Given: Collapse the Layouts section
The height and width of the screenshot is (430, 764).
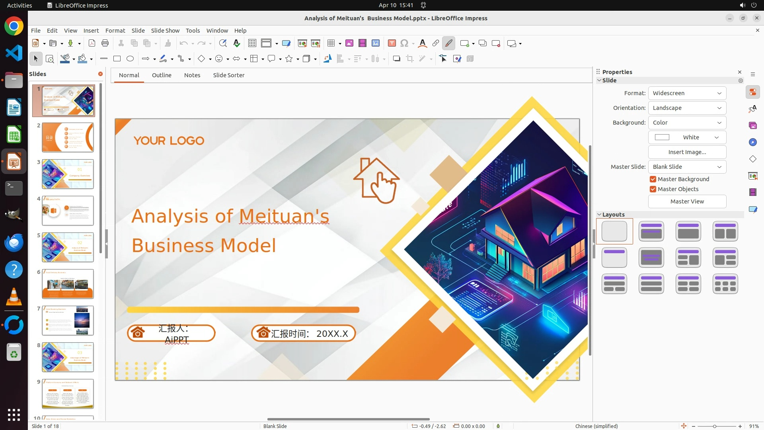Looking at the screenshot, I should coord(599,215).
